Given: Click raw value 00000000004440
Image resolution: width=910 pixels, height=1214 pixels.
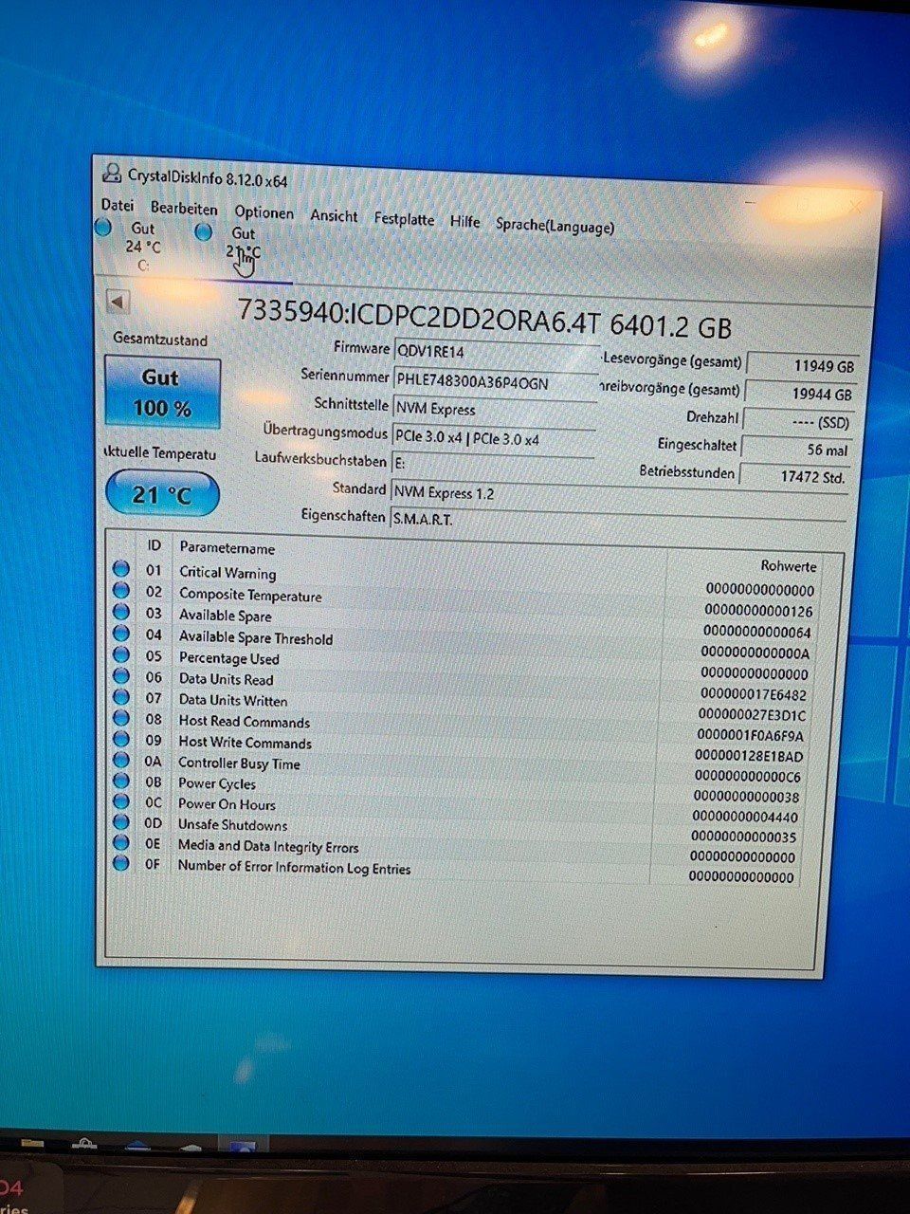Looking at the screenshot, I should tap(745, 816).
